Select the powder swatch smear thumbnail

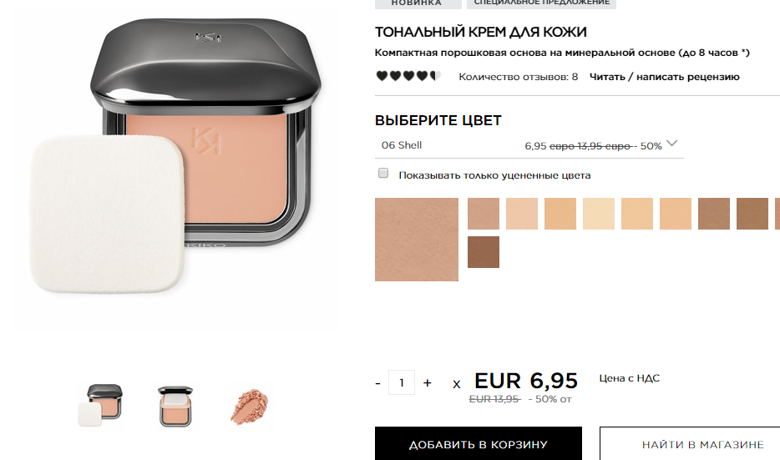pos(249,407)
